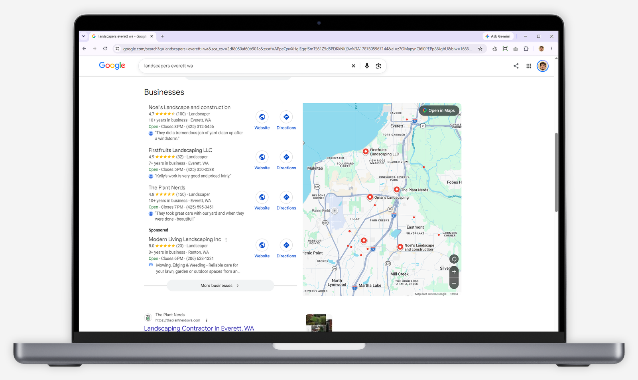Get Directions to The Plant Nerds

(286, 201)
